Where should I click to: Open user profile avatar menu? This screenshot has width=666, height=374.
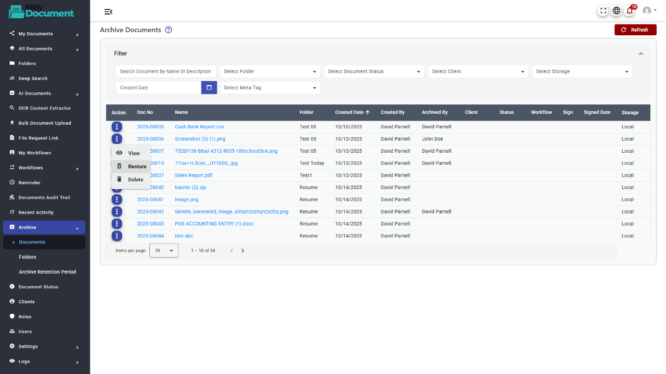click(649, 10)
